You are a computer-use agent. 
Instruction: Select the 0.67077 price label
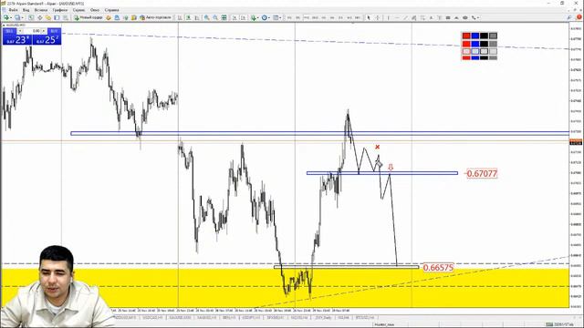[x=482, y=173]
